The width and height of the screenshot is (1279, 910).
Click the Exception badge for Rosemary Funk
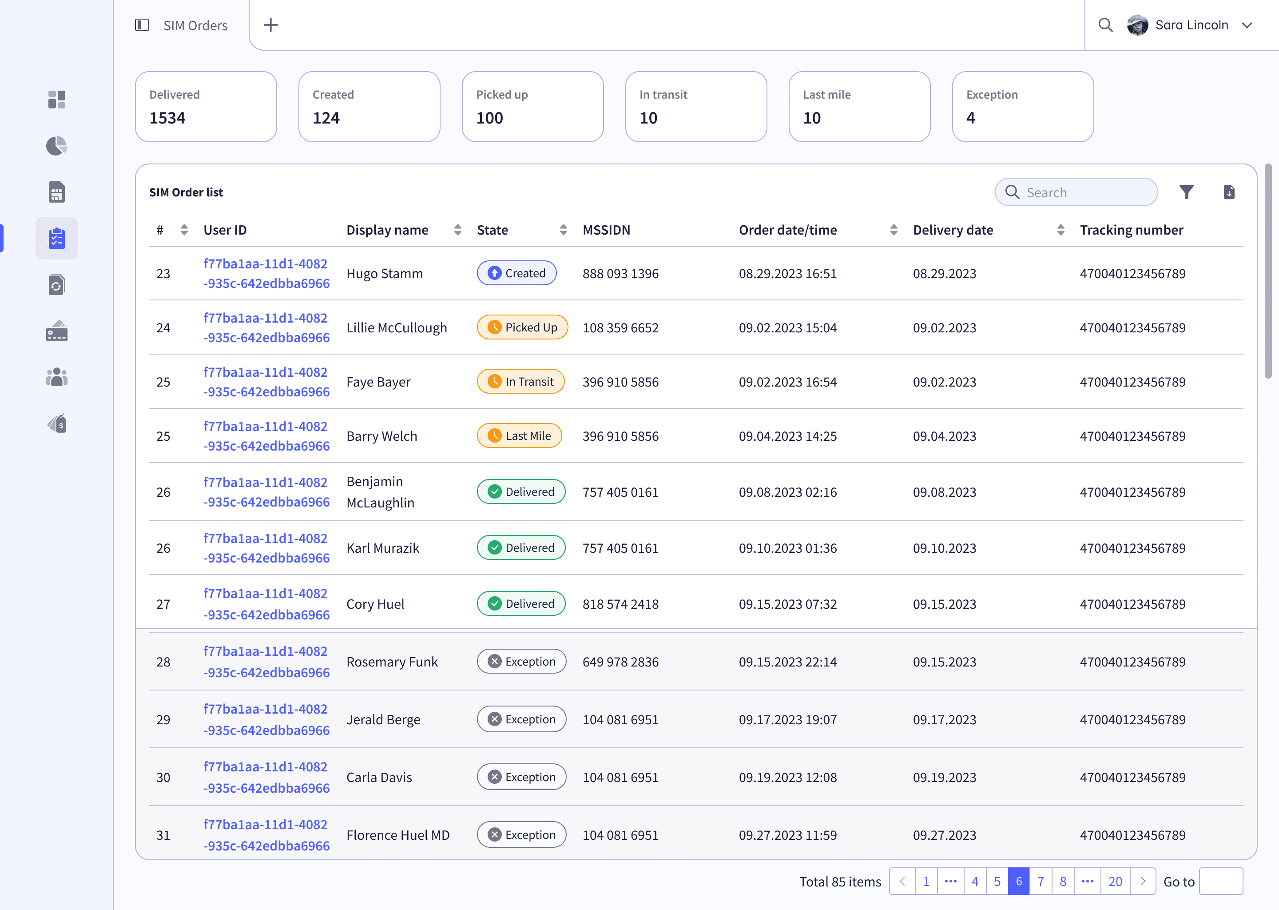pyautogui.click(x=522, y=662)
